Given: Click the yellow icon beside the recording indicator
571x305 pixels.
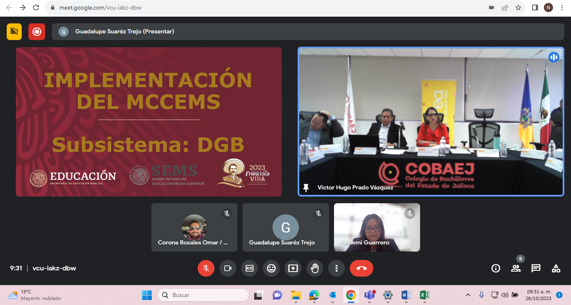Looking at the screenshot, I should coord(14,32).
